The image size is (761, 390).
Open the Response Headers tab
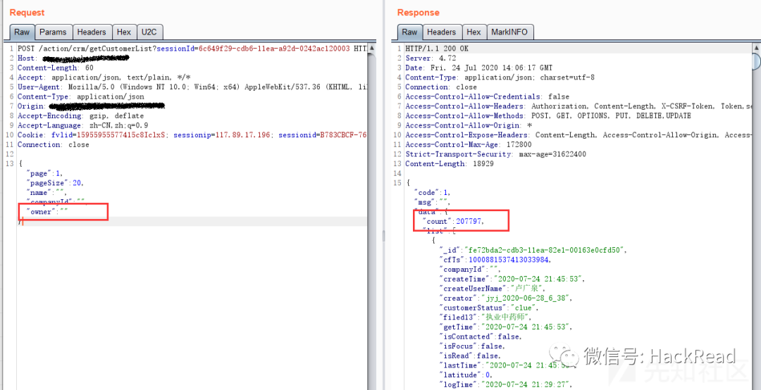[x=441, y=32]
